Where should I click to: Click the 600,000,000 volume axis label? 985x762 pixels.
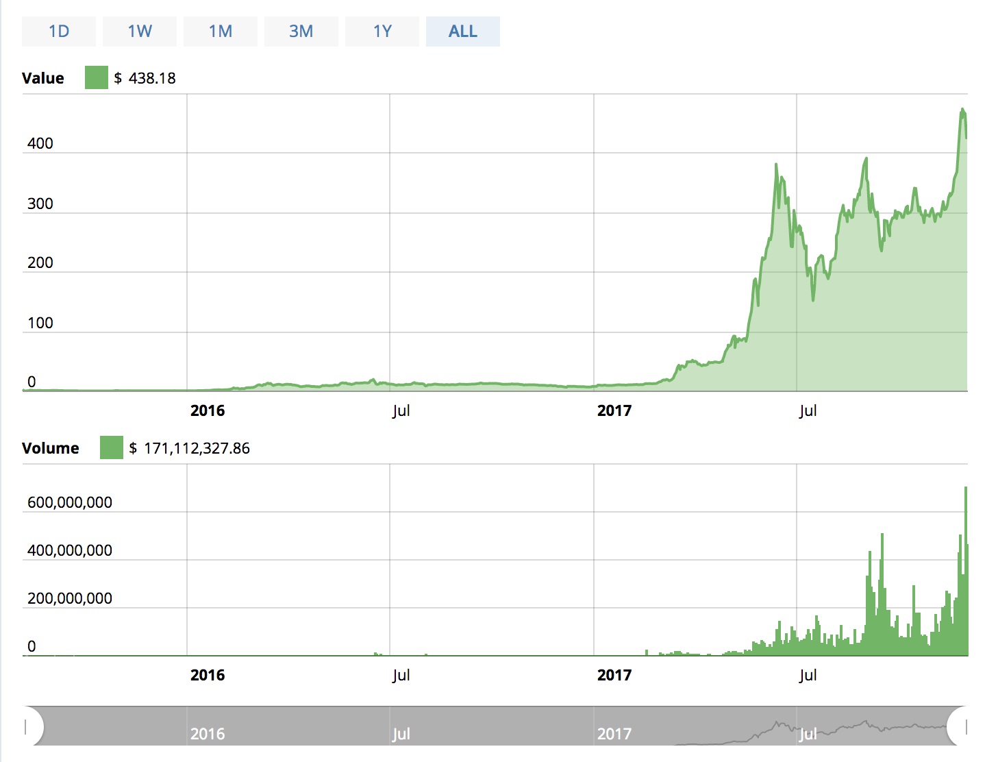click(70, 502)
